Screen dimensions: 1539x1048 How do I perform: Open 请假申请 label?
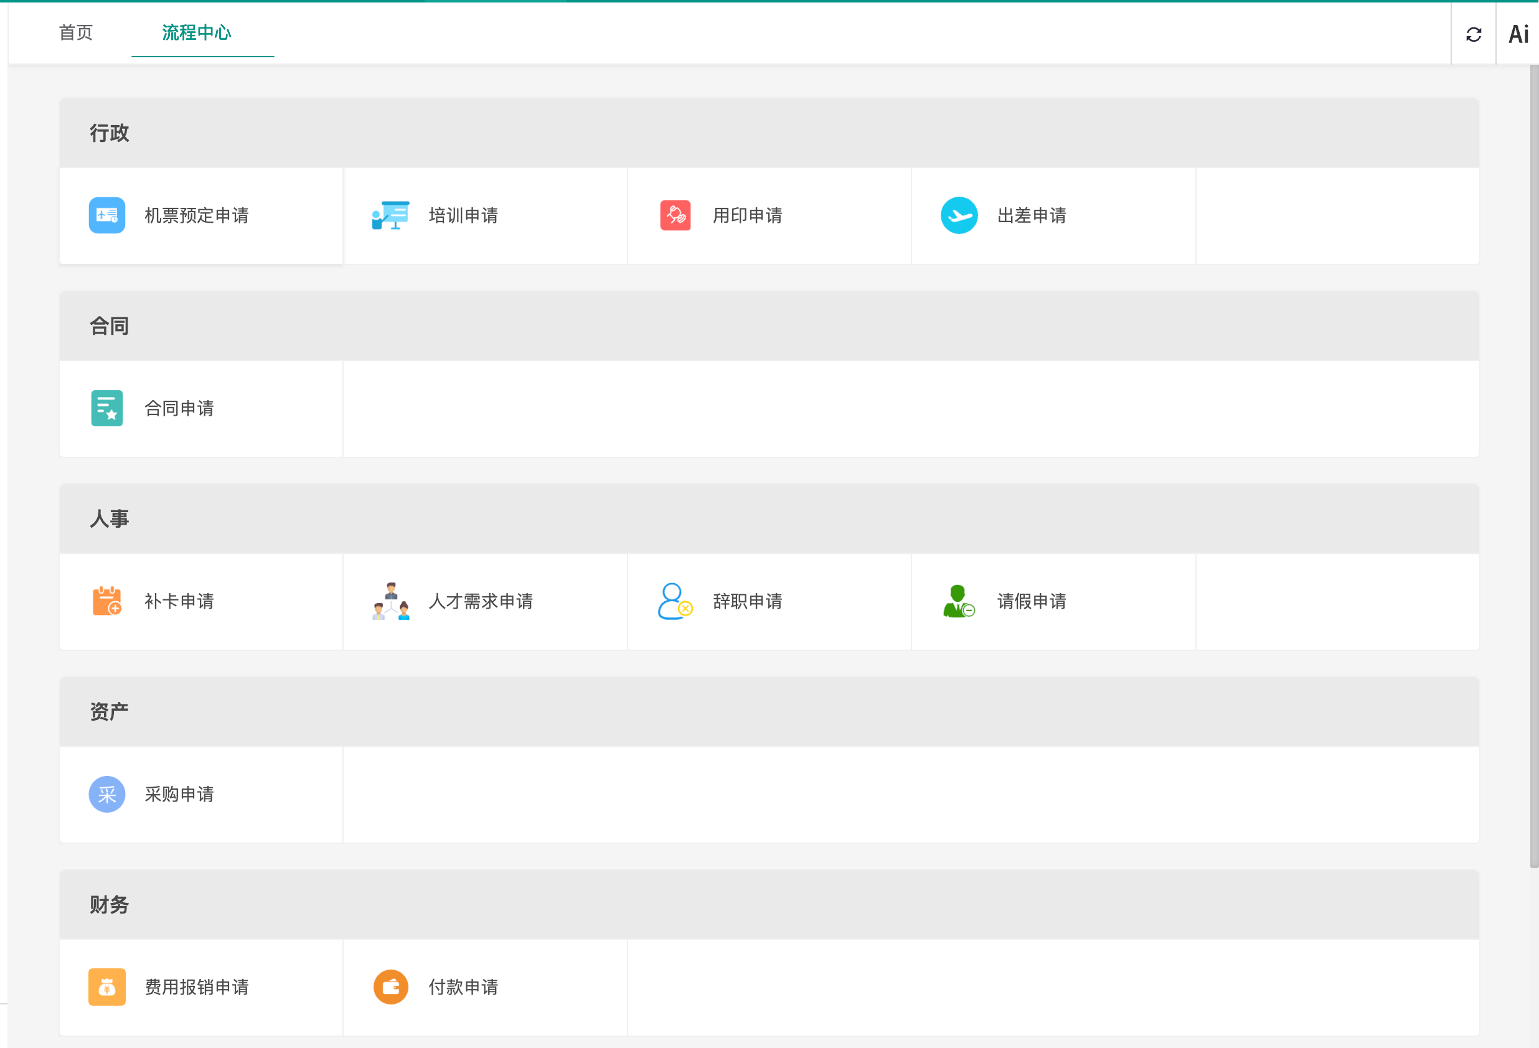[1032, 601]
